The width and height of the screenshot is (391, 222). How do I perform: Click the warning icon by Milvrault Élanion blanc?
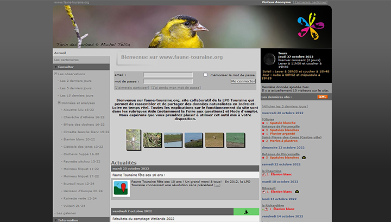(263, 192)
